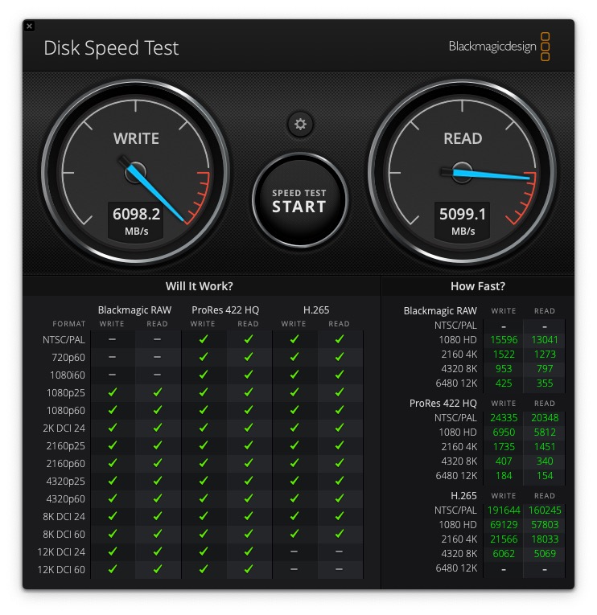The width and height of the screenshot is (597, 615).
Task: Click H.265 read checkmark for 8K DCI 60
Action: coord(340,534)
